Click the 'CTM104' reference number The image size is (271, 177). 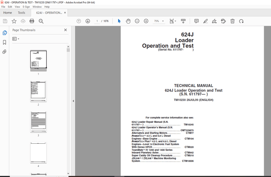pyautogui.click(x=189, y=139)
